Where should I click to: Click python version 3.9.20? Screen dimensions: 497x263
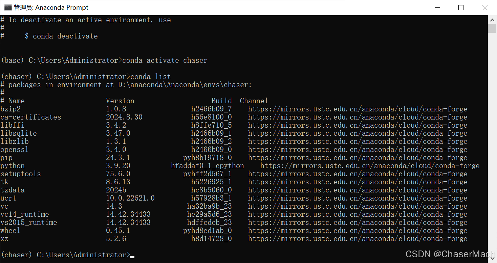tap(118, 166)
